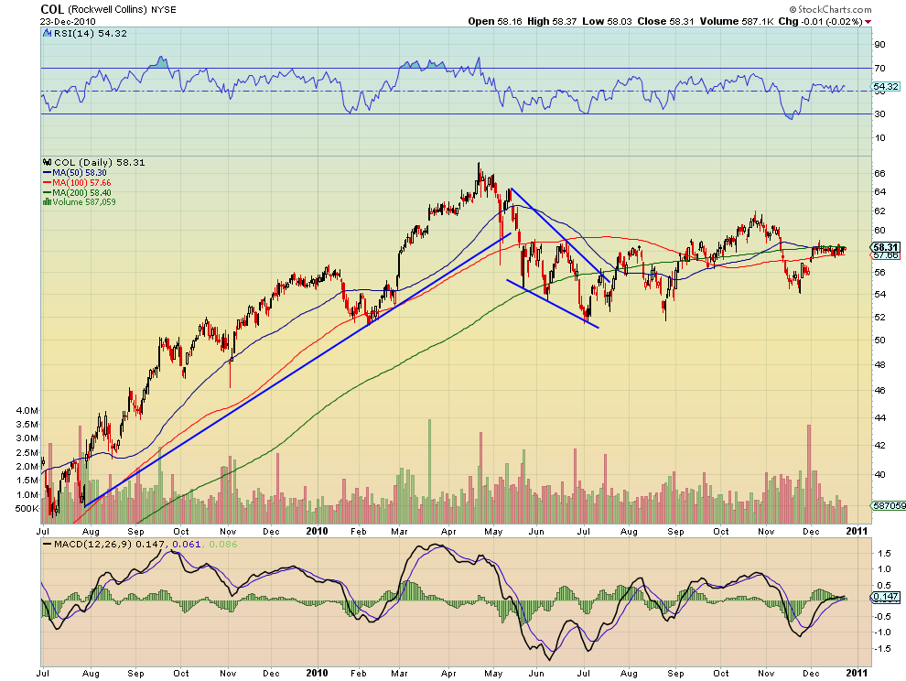Click the Chg -0.01 (-0.02%) value
906x681 pixels.
(x=821, y=21)
